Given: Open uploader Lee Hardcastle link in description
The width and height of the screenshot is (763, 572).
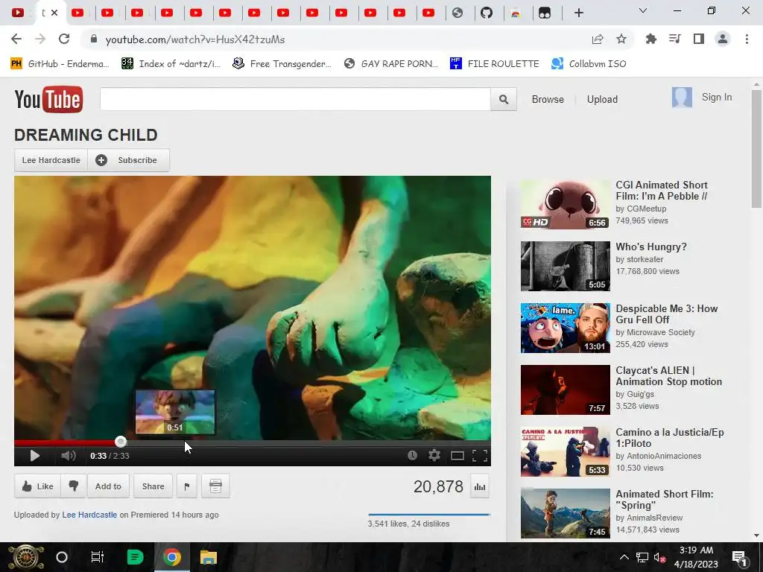Looking at the screenshot, I should [89, 515].
